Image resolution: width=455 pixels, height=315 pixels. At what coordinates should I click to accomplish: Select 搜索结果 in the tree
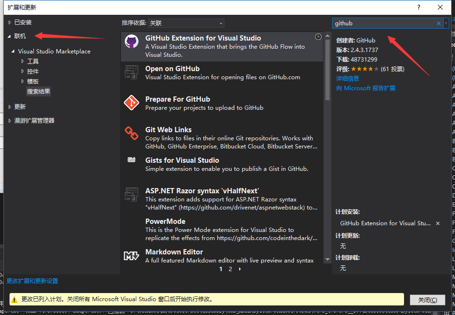pos(39,92)
